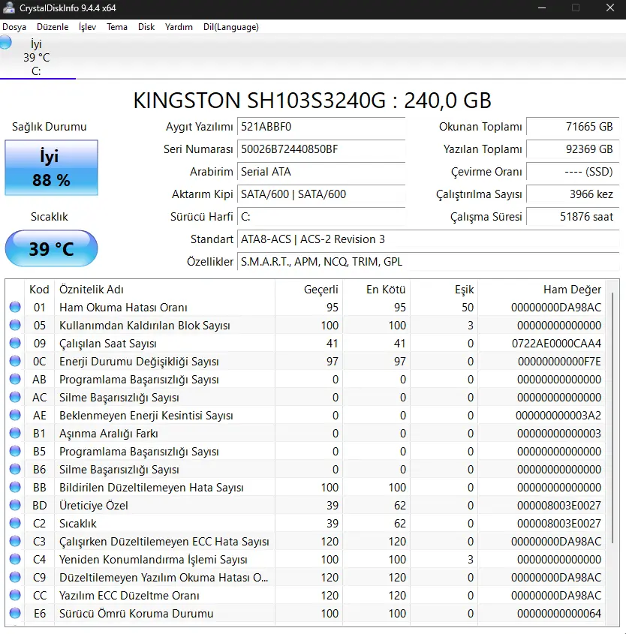Click the status orb for attribute C2
Image resolution: width=626 pixels, height=634 pixels.
click(15, 523)
